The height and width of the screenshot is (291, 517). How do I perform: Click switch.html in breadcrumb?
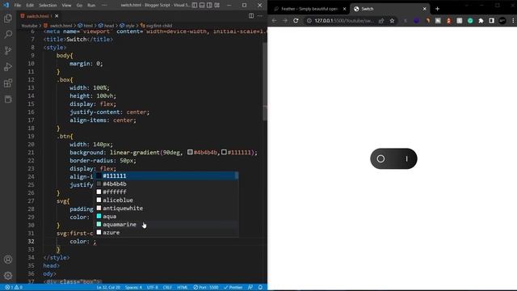[x=58, y=25]
